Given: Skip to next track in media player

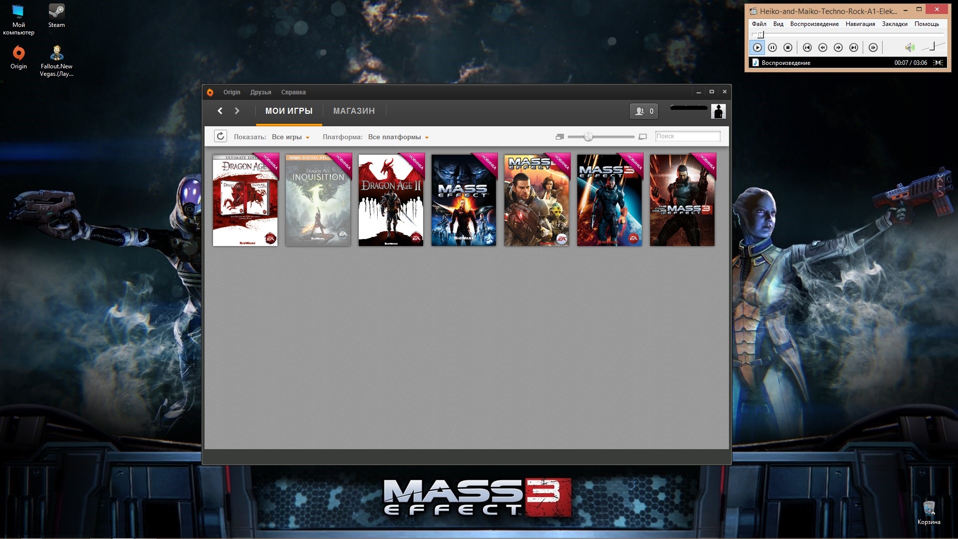Looking at the screenshot, I should pyautogui.click(x=854, y=47).
